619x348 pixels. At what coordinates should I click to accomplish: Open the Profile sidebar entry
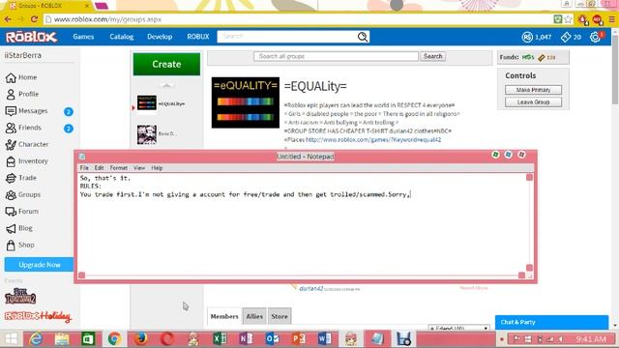point(22,95)
